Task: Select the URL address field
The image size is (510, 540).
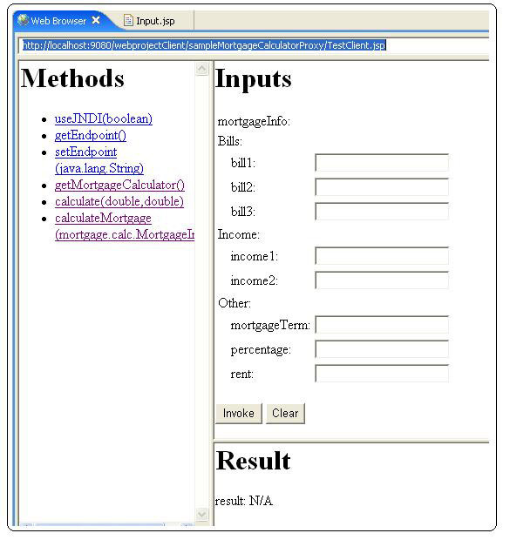Action: point(255,45)
